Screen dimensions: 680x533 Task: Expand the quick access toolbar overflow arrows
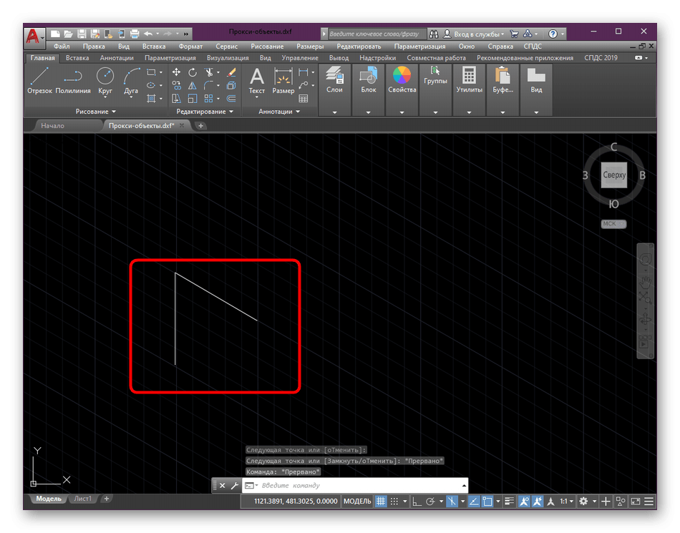click(186, 34)
